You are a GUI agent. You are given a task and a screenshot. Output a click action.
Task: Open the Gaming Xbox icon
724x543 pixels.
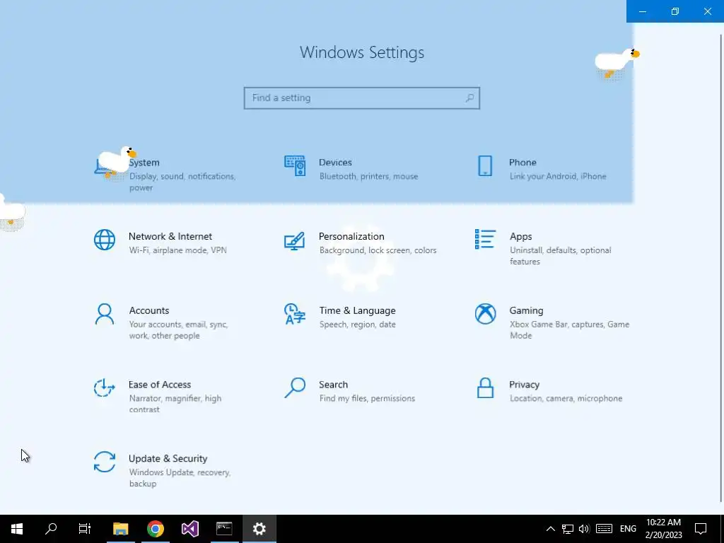[x=485, y=314]
